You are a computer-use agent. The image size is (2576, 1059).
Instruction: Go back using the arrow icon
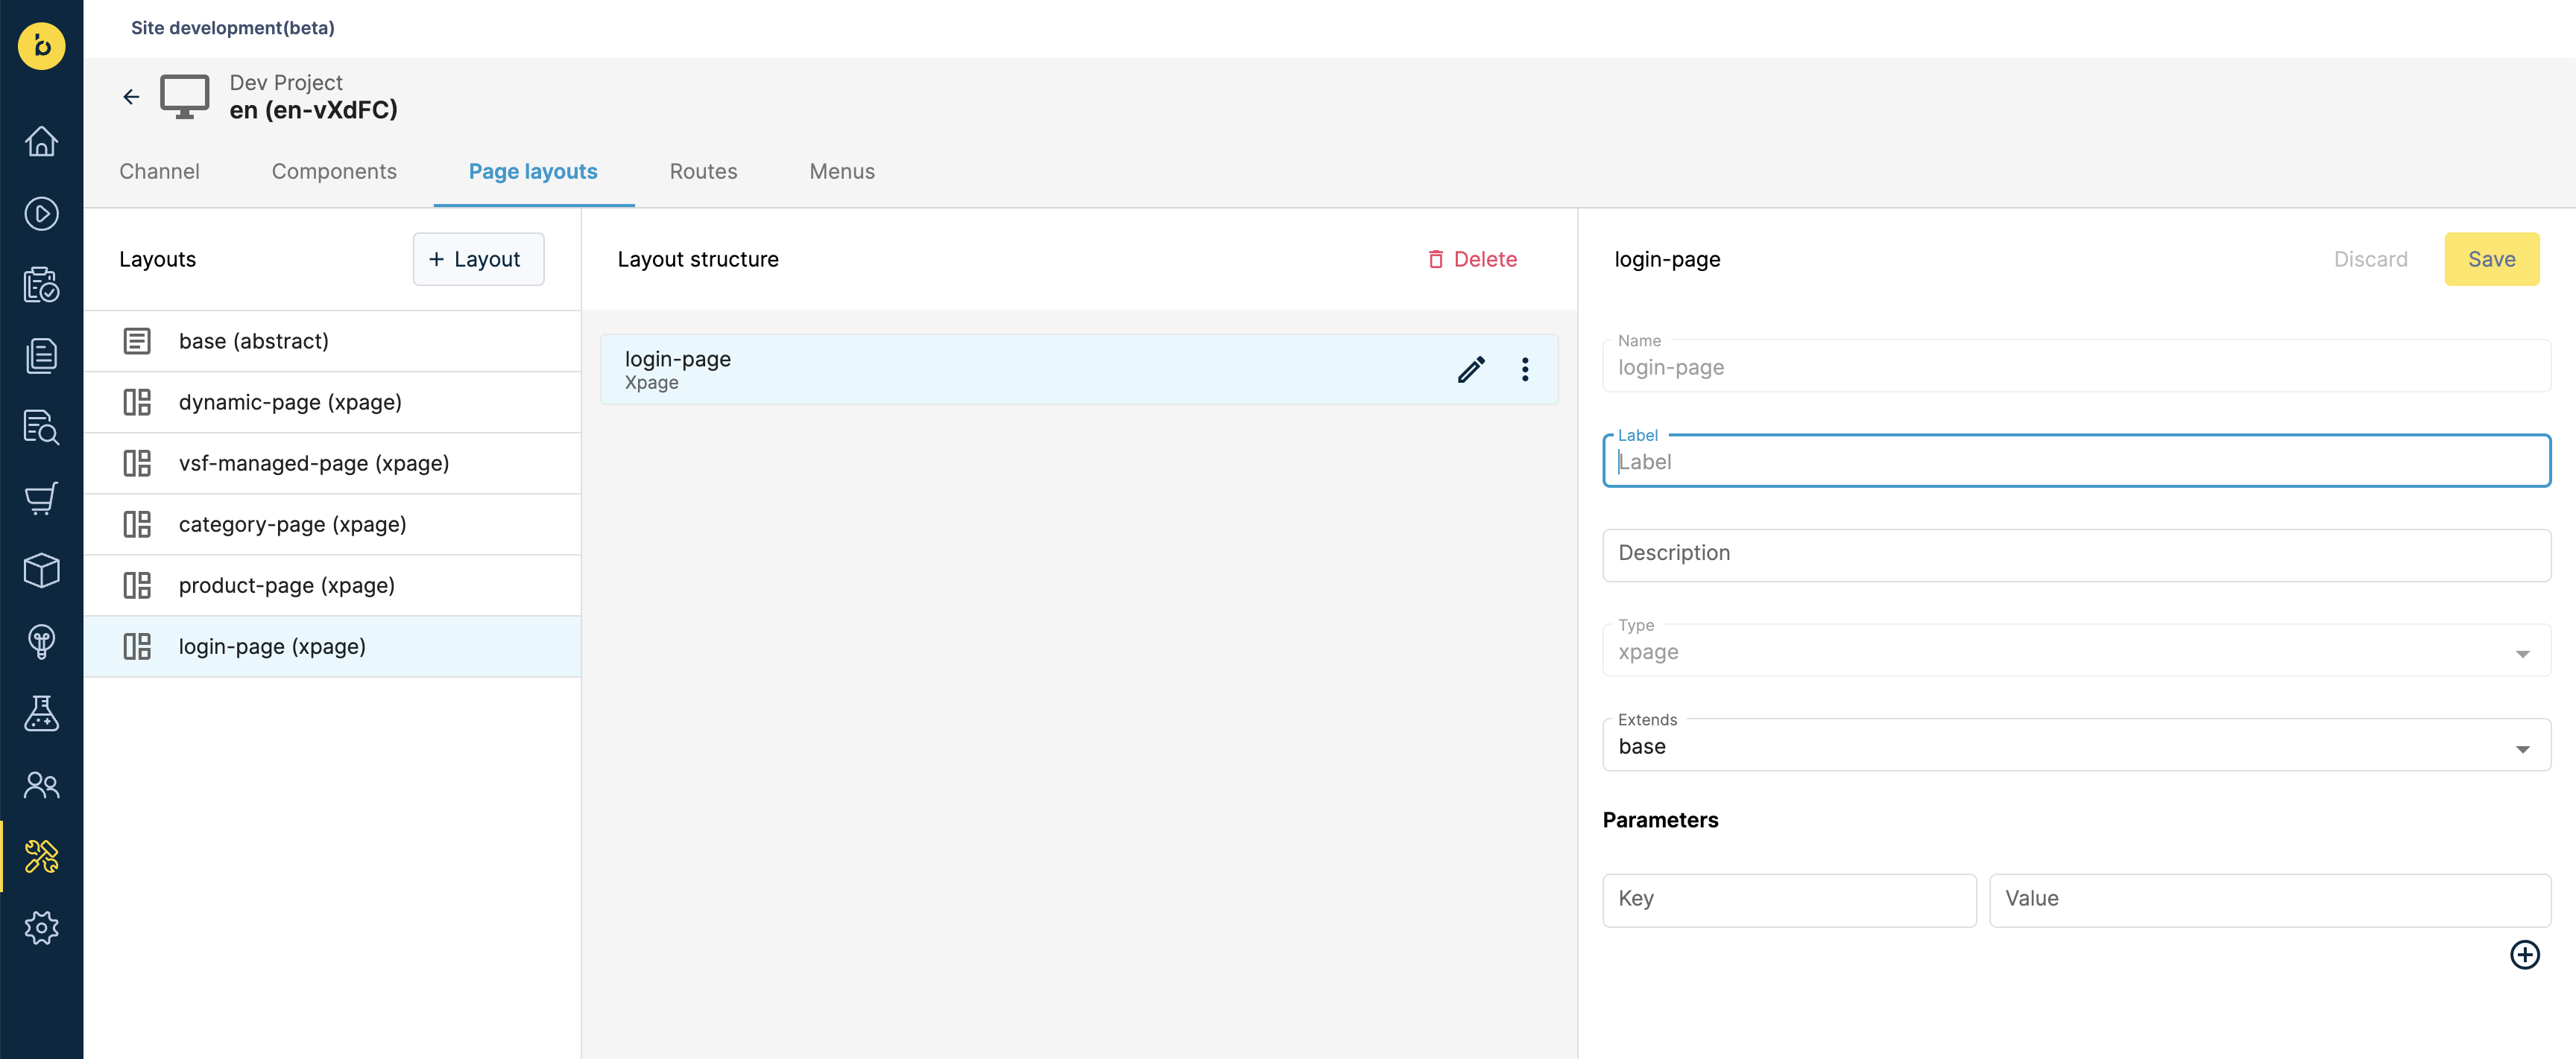131,97
